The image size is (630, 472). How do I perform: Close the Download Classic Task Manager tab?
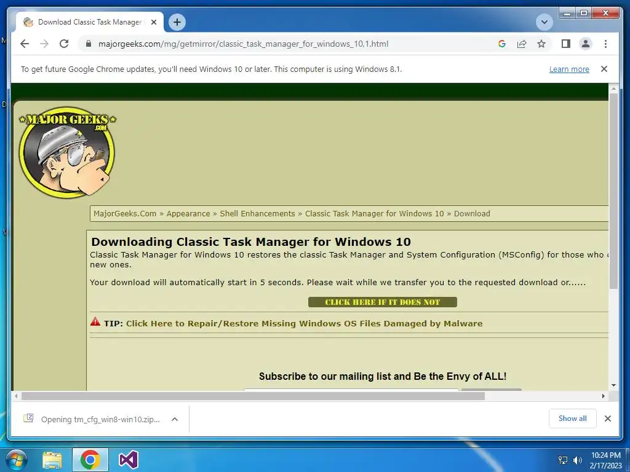[x=154, y=22]
